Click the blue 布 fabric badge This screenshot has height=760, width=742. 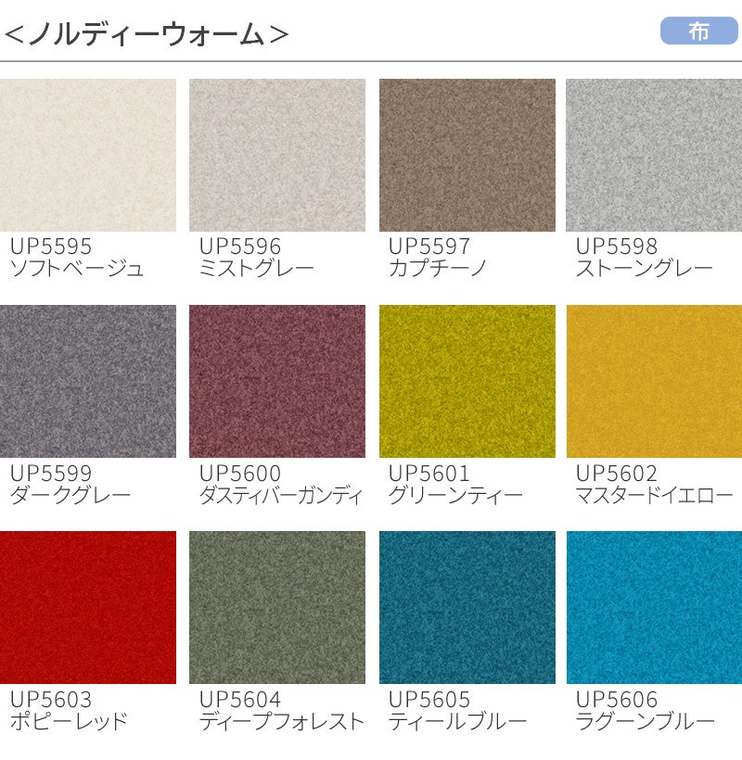pyautogui.click(x=698, y=31)
